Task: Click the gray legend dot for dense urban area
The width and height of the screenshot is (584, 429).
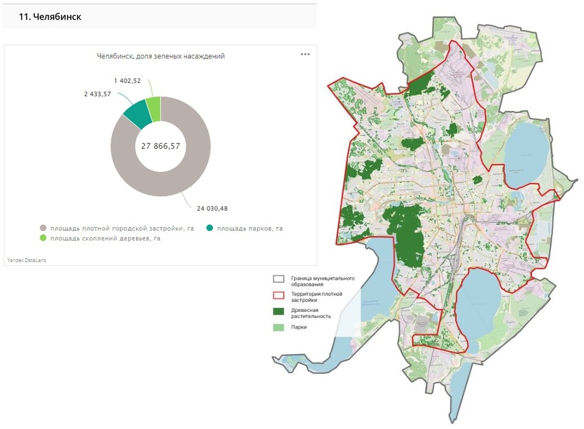Action: tap(43, 228)
